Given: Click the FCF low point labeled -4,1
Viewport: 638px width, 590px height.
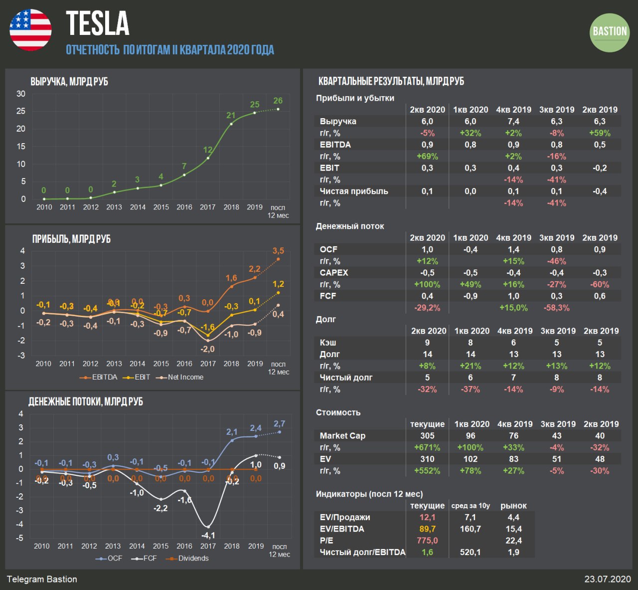Looking at the screenshot, I should [x=208, y=527].
